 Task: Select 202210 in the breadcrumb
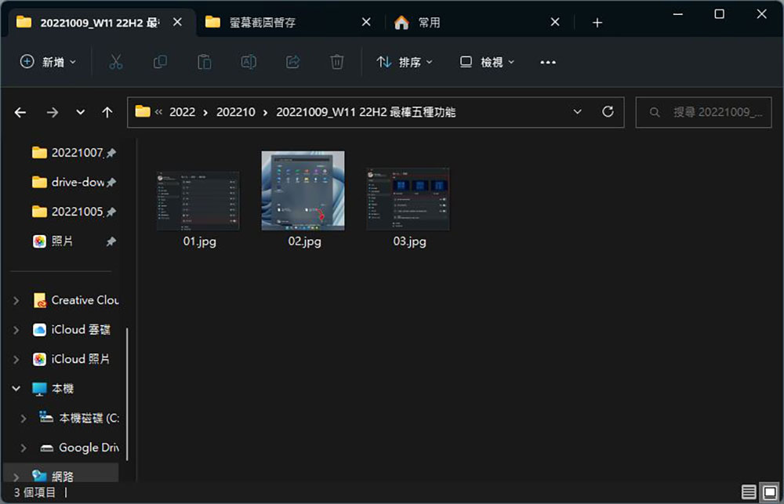[235, 112]
